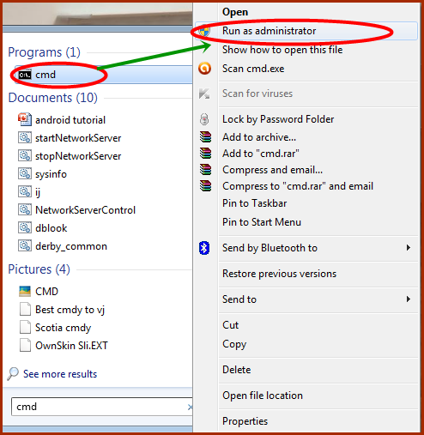Click the WinRAR icon beside Add to "cmd.rar"
This screenshot has width=424, height=435.
(205, 154)
